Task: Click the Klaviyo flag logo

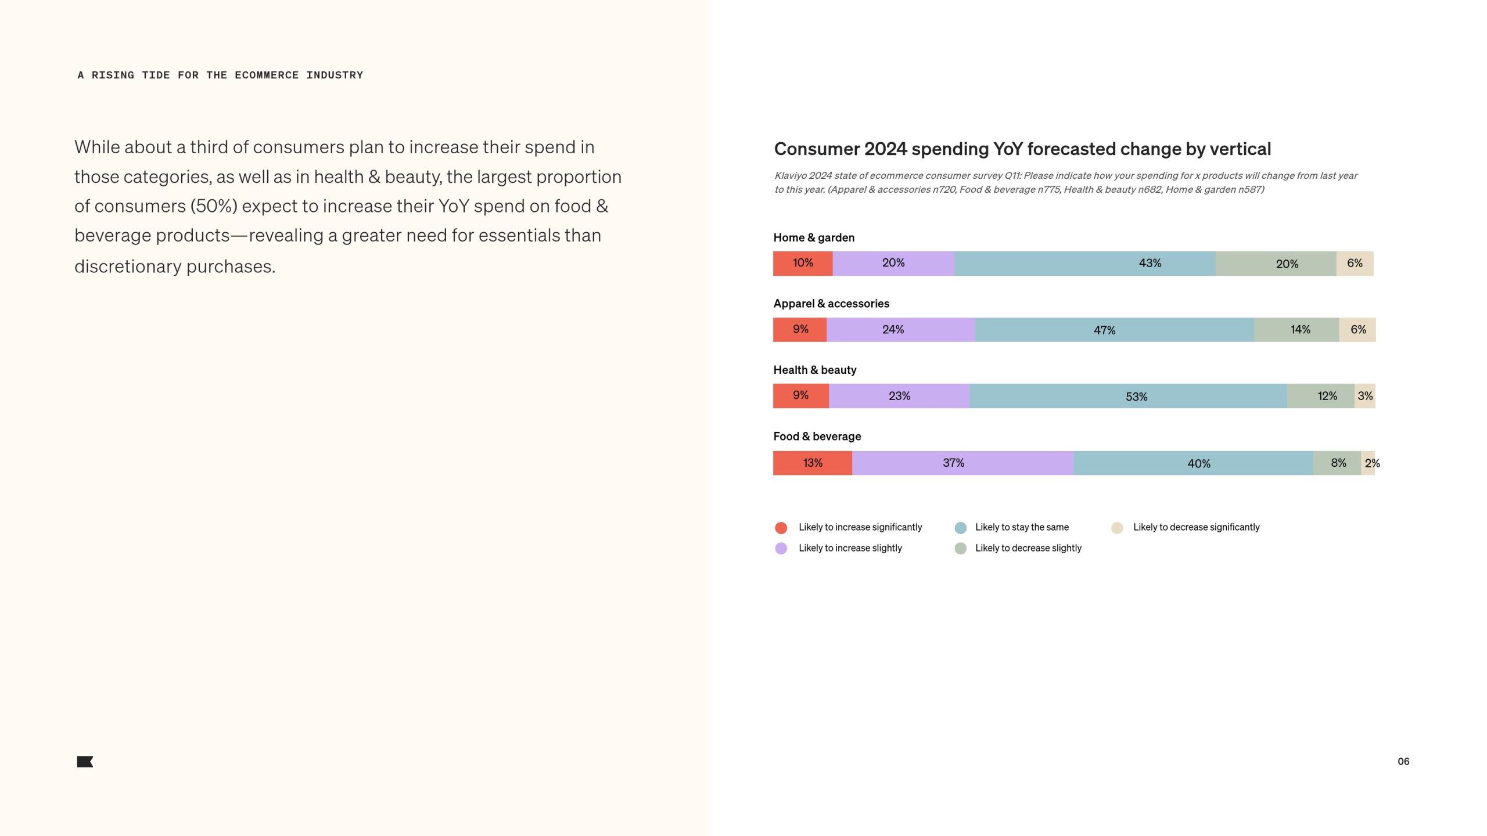Action: (x=85, y=762)
